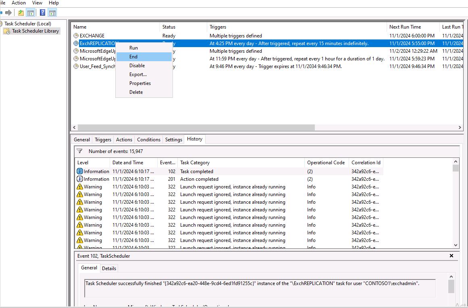Click the Task Scheduler Library folder icon
Image resolution: width=468 pixels, height=308 pixels.
[6, 31]
